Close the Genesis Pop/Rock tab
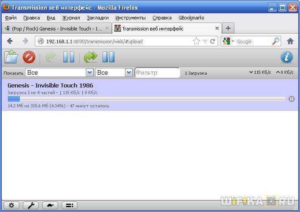Screen dimensions: 300x212 tap(107, 28)
